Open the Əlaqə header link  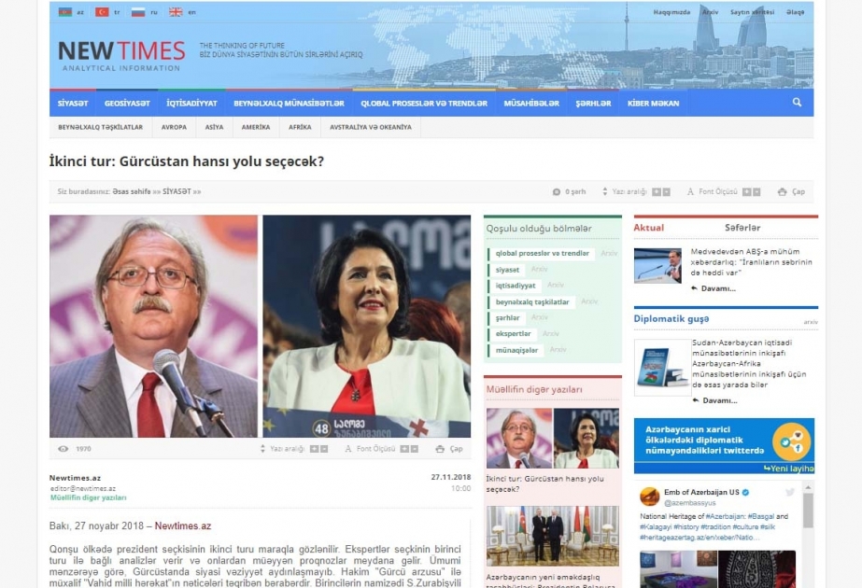tap(795, 12)
